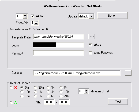This screenshot has width=139, height=112.
Task: Select the green A automatic radio button
Action: (11, 103)
